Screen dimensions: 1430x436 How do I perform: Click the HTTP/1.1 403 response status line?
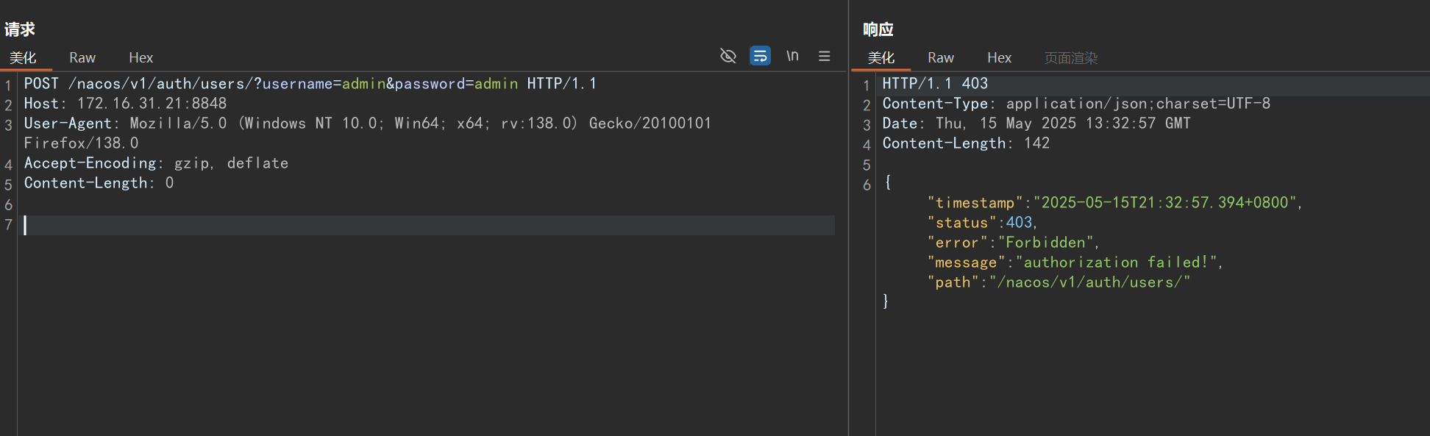coord(935,84)
